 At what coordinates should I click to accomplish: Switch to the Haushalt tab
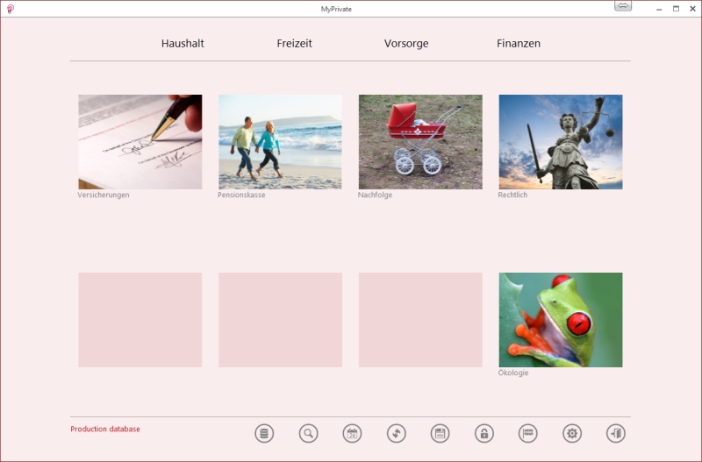tap(183, 43)
